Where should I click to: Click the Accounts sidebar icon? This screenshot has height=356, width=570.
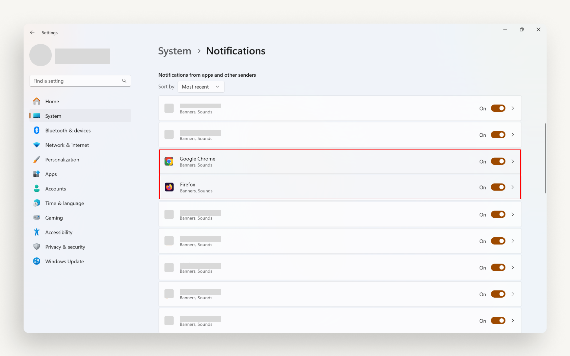click(x=36, y=188)
